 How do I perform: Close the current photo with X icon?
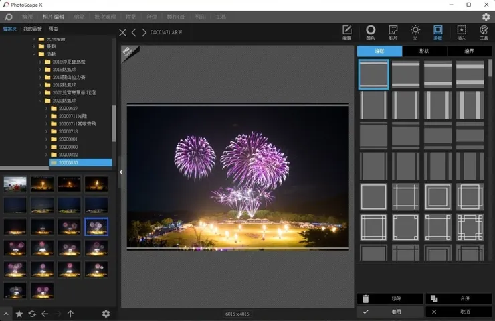[x=122, y=32]
